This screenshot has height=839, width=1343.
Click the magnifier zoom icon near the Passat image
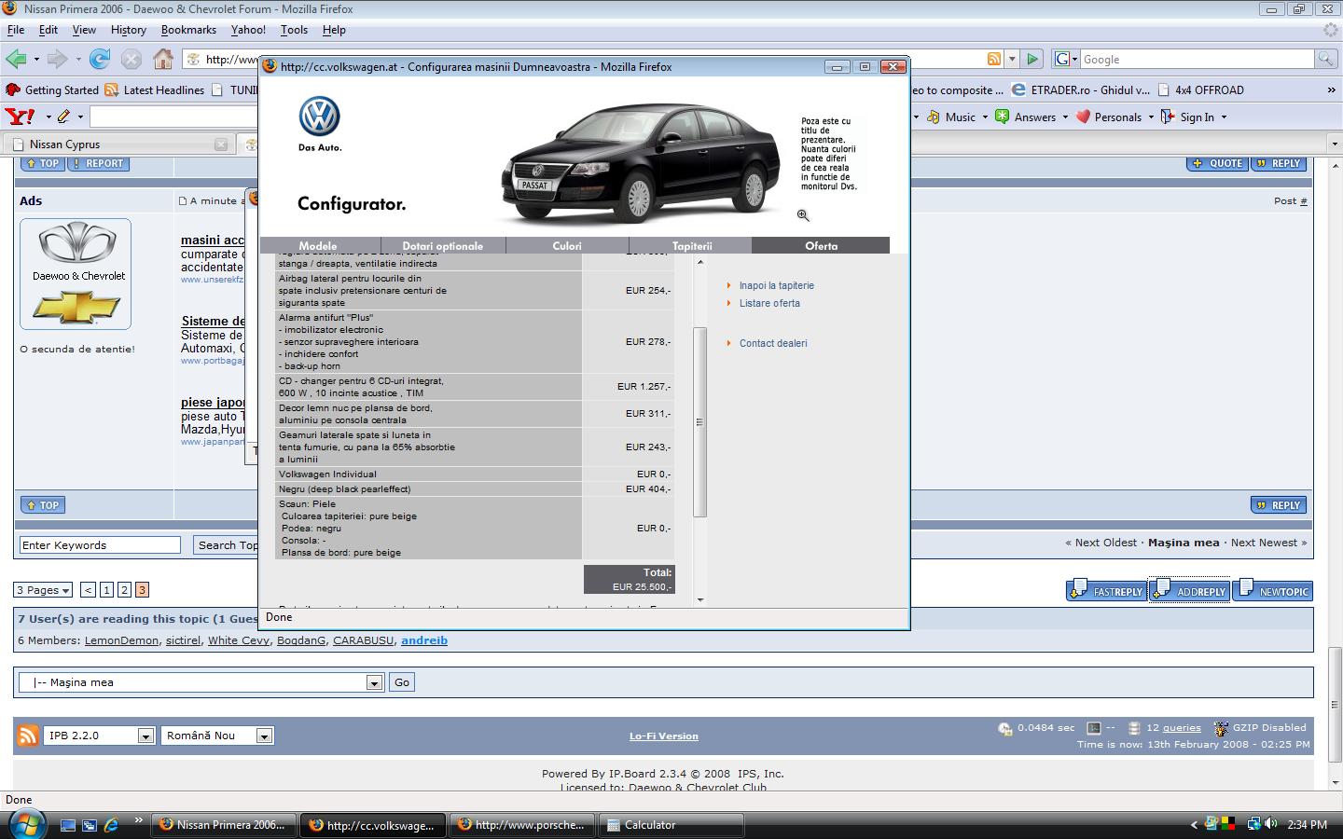click(803, 215)
